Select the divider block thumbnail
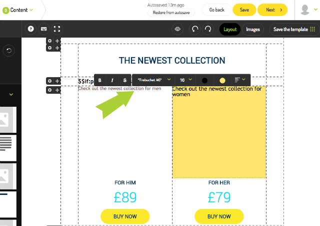Viewport: 320px width, 226px height. (8, 204)
